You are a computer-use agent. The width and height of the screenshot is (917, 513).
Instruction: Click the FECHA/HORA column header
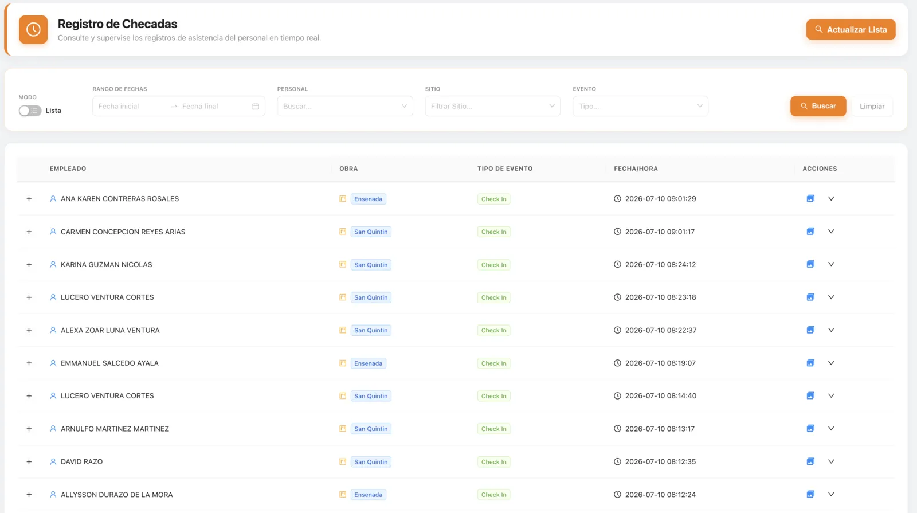point(636,169)
